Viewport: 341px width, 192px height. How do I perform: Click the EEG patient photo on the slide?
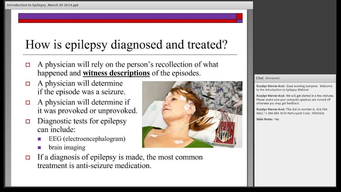pos(192,114)
